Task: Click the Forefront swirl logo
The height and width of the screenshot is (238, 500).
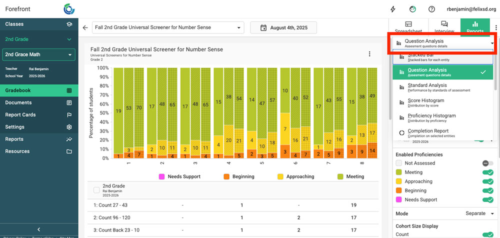Action: click(69, 9)
